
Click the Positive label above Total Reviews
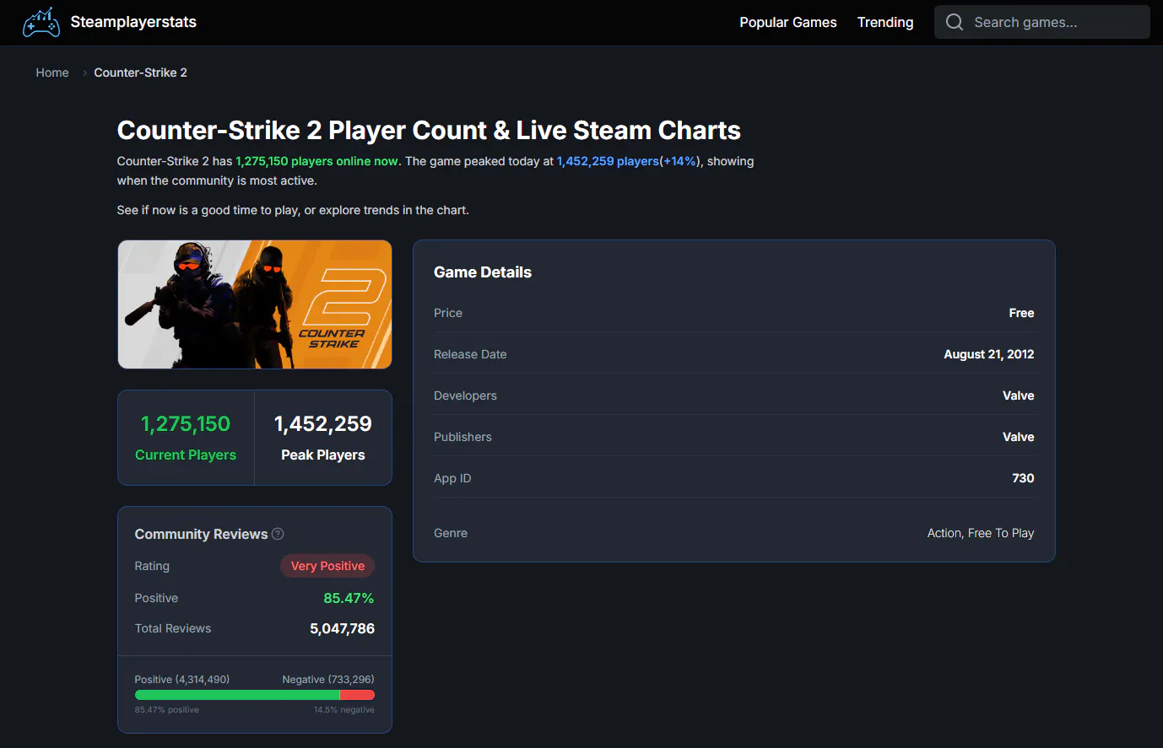pyautogui.click(x=156, y=598)
